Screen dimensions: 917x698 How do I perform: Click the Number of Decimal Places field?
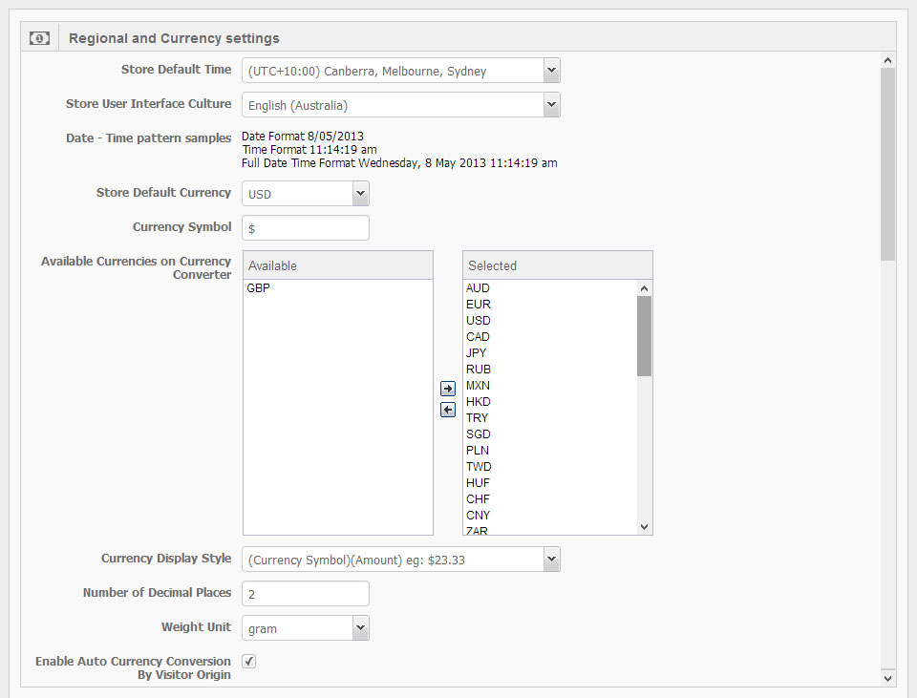[306, 594]
